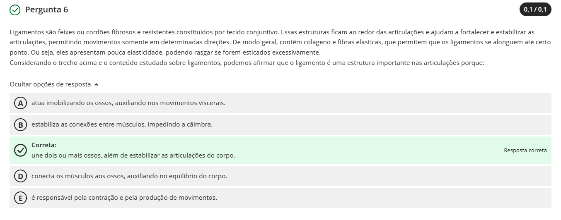Select the letter D option circle
Viewport: 561px width, 220px height.
coord(20,176)
